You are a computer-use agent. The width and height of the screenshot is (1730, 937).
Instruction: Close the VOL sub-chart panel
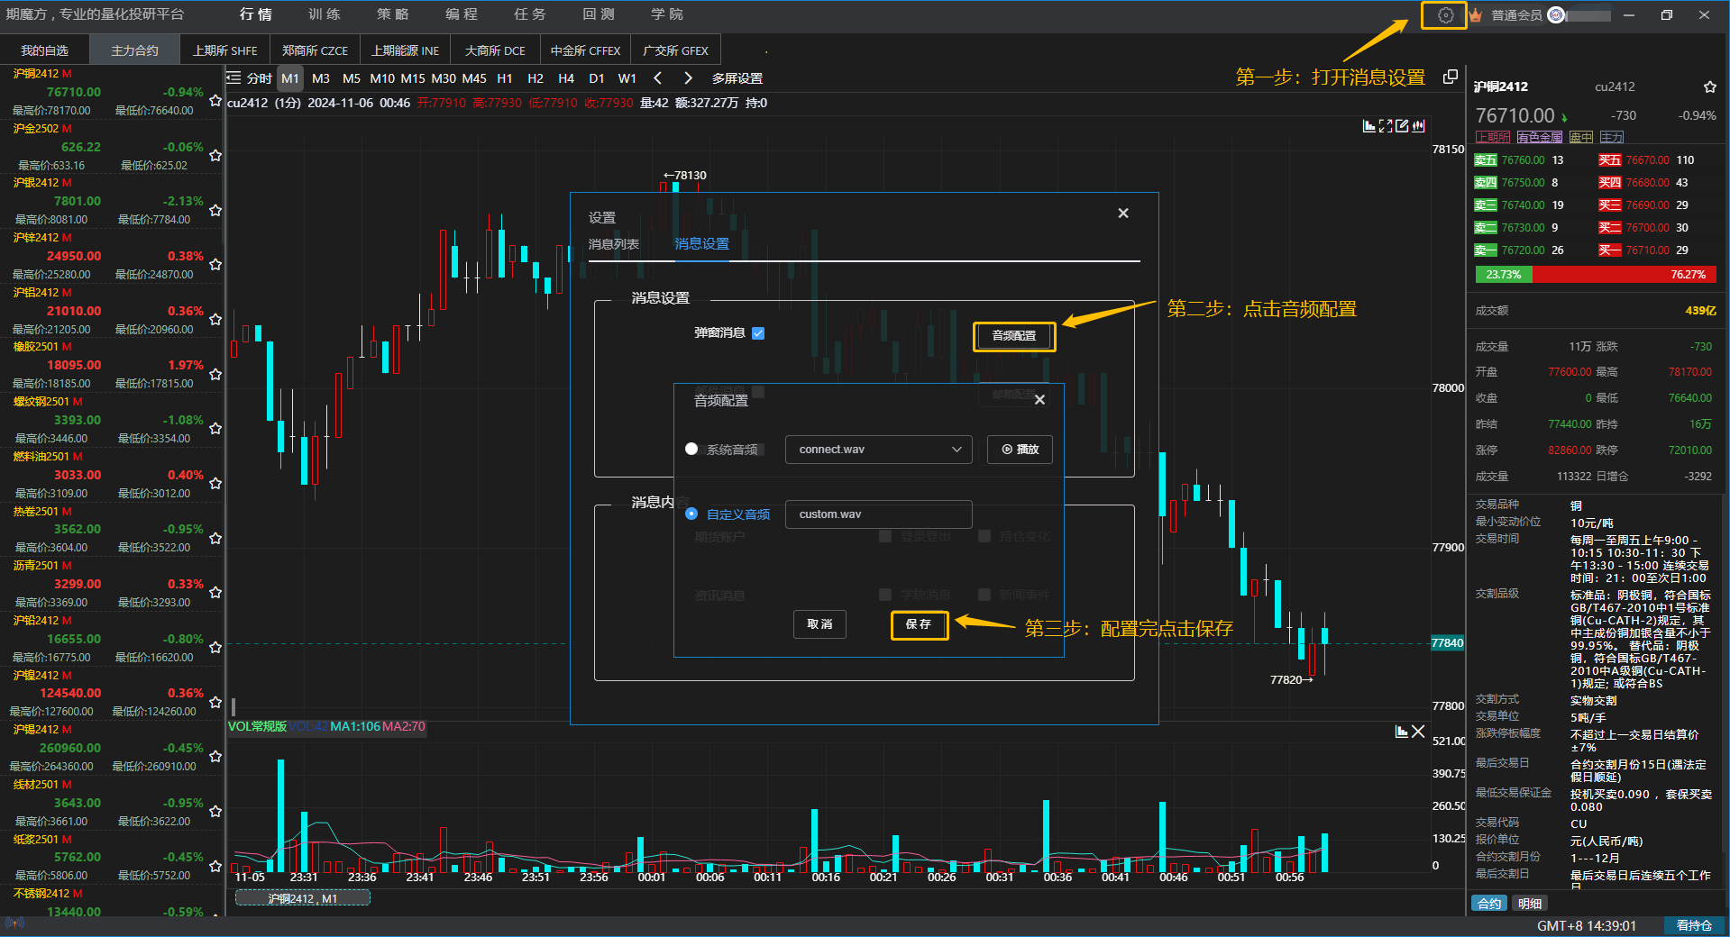1418,732
